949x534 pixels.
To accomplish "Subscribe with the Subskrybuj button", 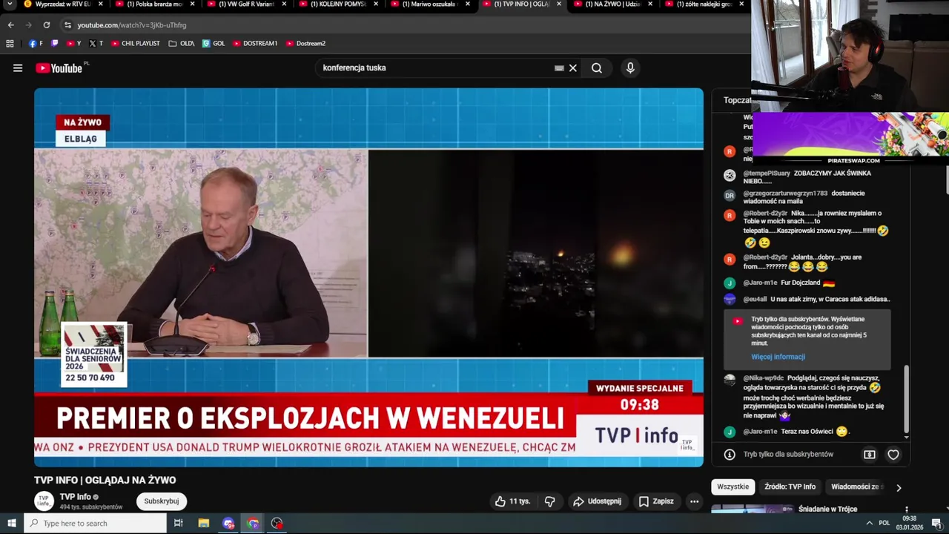I will pyautogui.click(x=162, y=501).
